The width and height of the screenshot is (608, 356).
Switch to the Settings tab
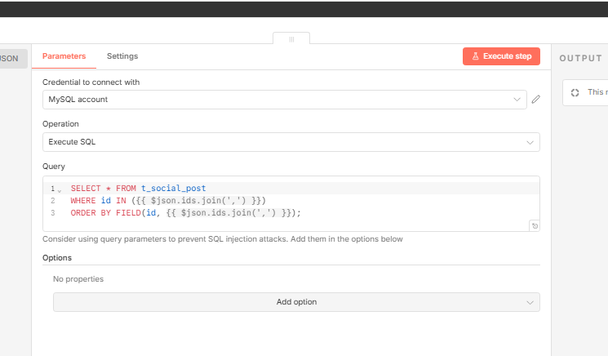[x=122, y=56]
